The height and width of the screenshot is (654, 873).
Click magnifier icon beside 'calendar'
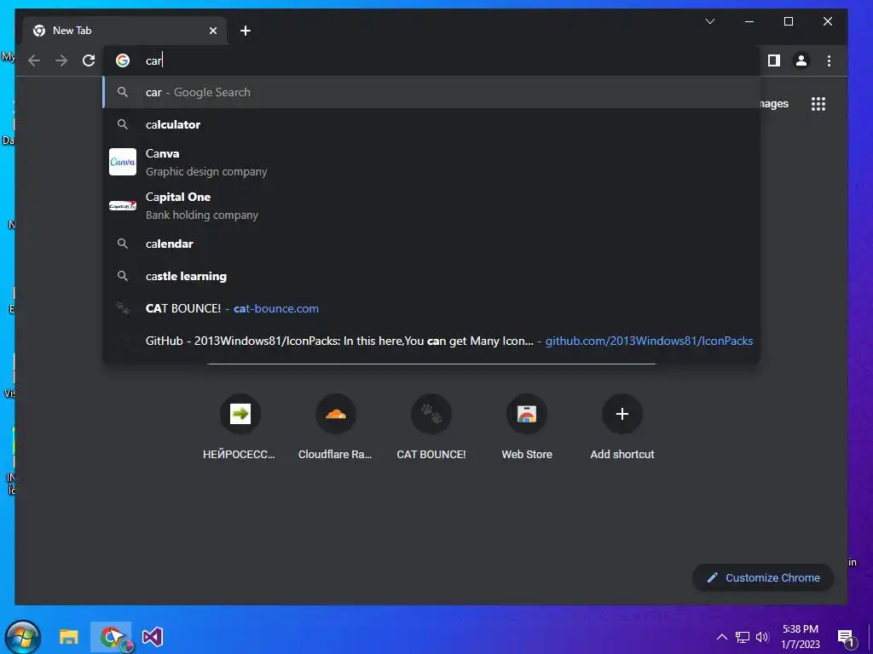tap(123, 244)
